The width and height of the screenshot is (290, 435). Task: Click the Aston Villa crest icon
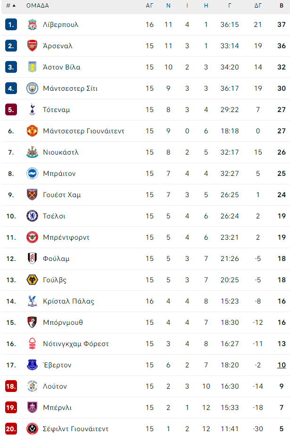coord(32,67)
